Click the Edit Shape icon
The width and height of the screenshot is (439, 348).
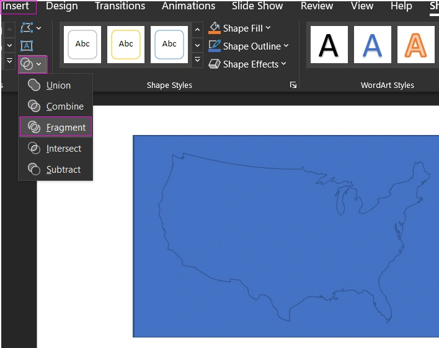point(27,28)
